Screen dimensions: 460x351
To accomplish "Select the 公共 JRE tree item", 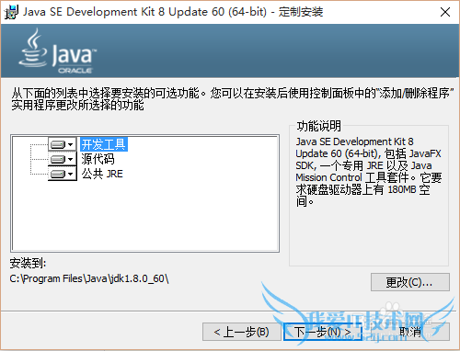I will pyautogui.click(x=102, y=174).
